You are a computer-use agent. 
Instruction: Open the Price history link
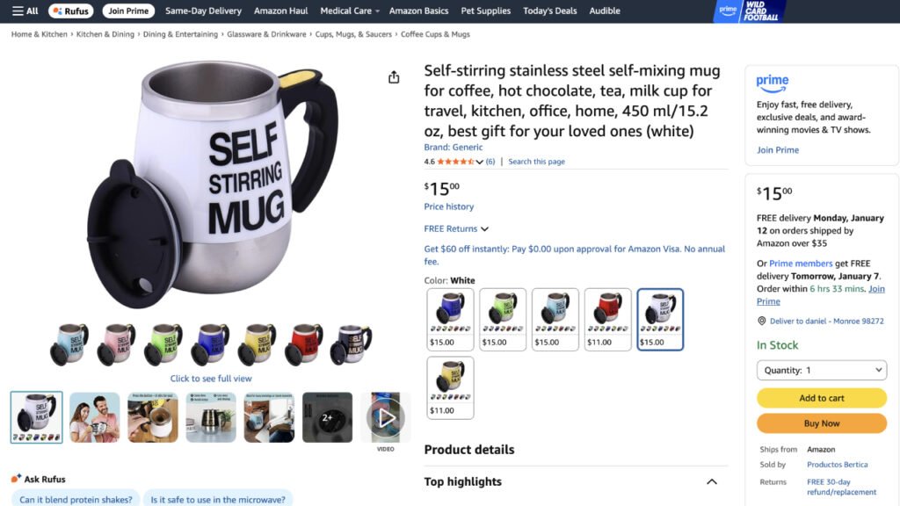click(x=449, y=207)
